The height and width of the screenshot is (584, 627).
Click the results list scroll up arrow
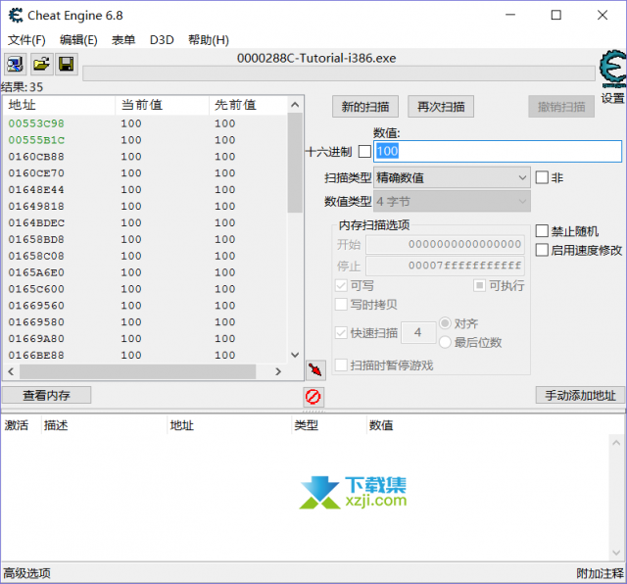(x=295, y=105)
